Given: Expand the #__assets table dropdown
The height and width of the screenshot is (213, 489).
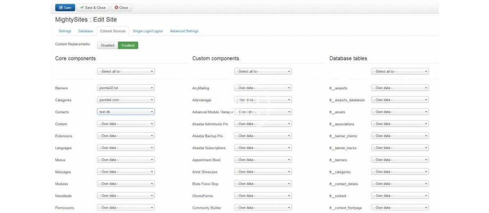Looking at the screenshot, I should pos(400,112).
